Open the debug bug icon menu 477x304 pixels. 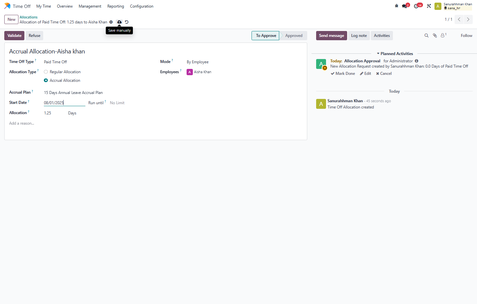pyautogui.click(x=397, y=6)
